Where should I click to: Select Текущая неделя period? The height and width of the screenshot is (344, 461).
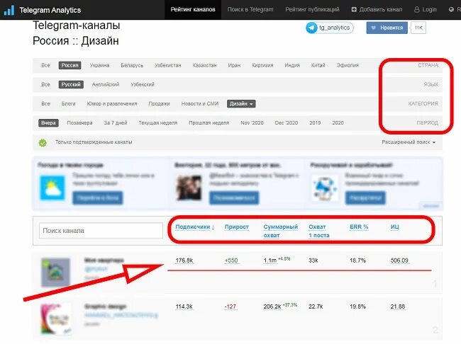pyautogui.click(x=158, y=123)
